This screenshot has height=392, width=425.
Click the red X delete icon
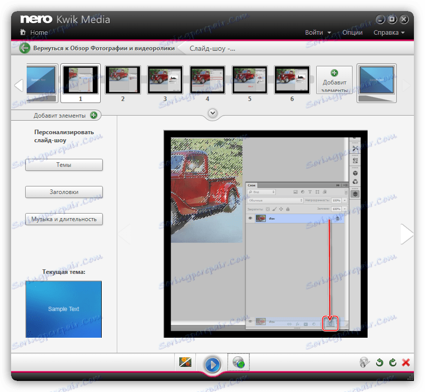click(x=406, y=363)
